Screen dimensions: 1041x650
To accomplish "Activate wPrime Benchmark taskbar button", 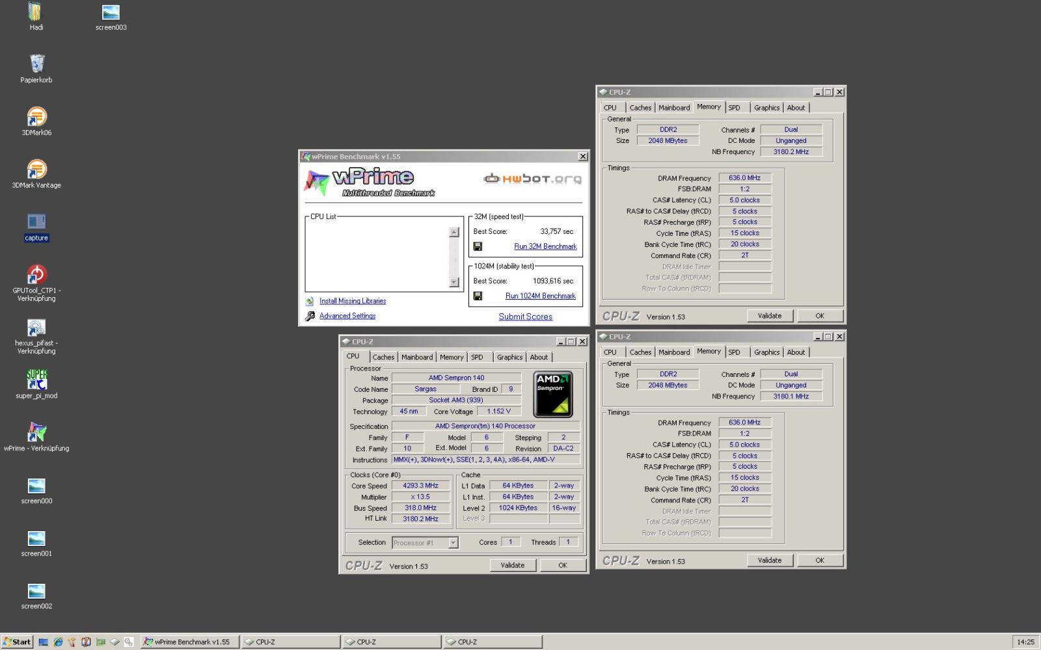I will (190, 642).
